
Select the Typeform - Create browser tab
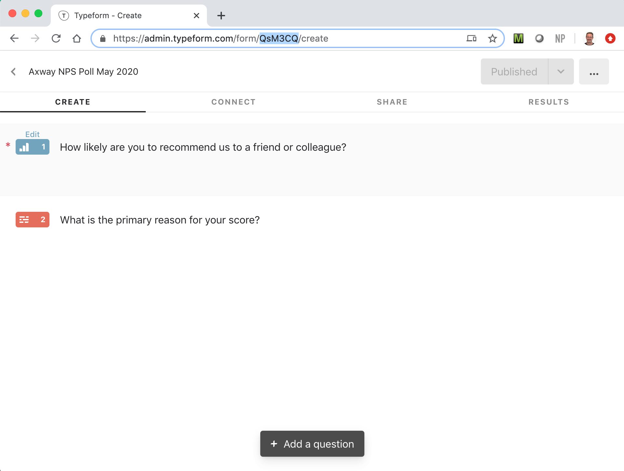click(129, 15)
